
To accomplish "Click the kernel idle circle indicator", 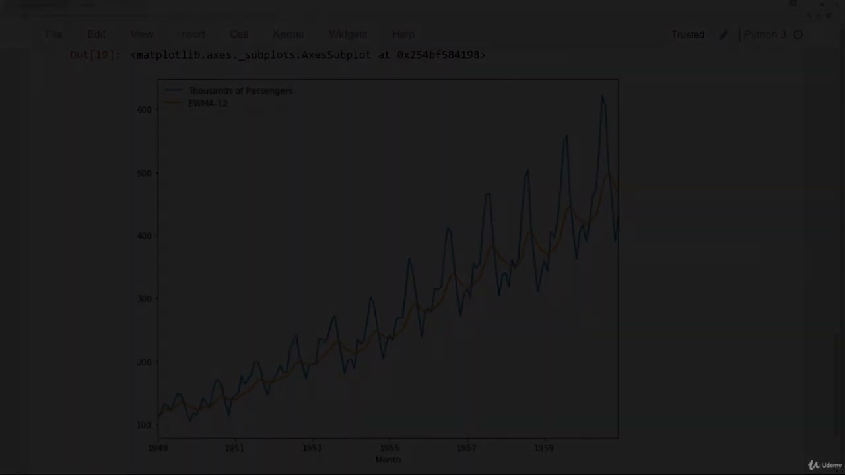I will [798, 34].
